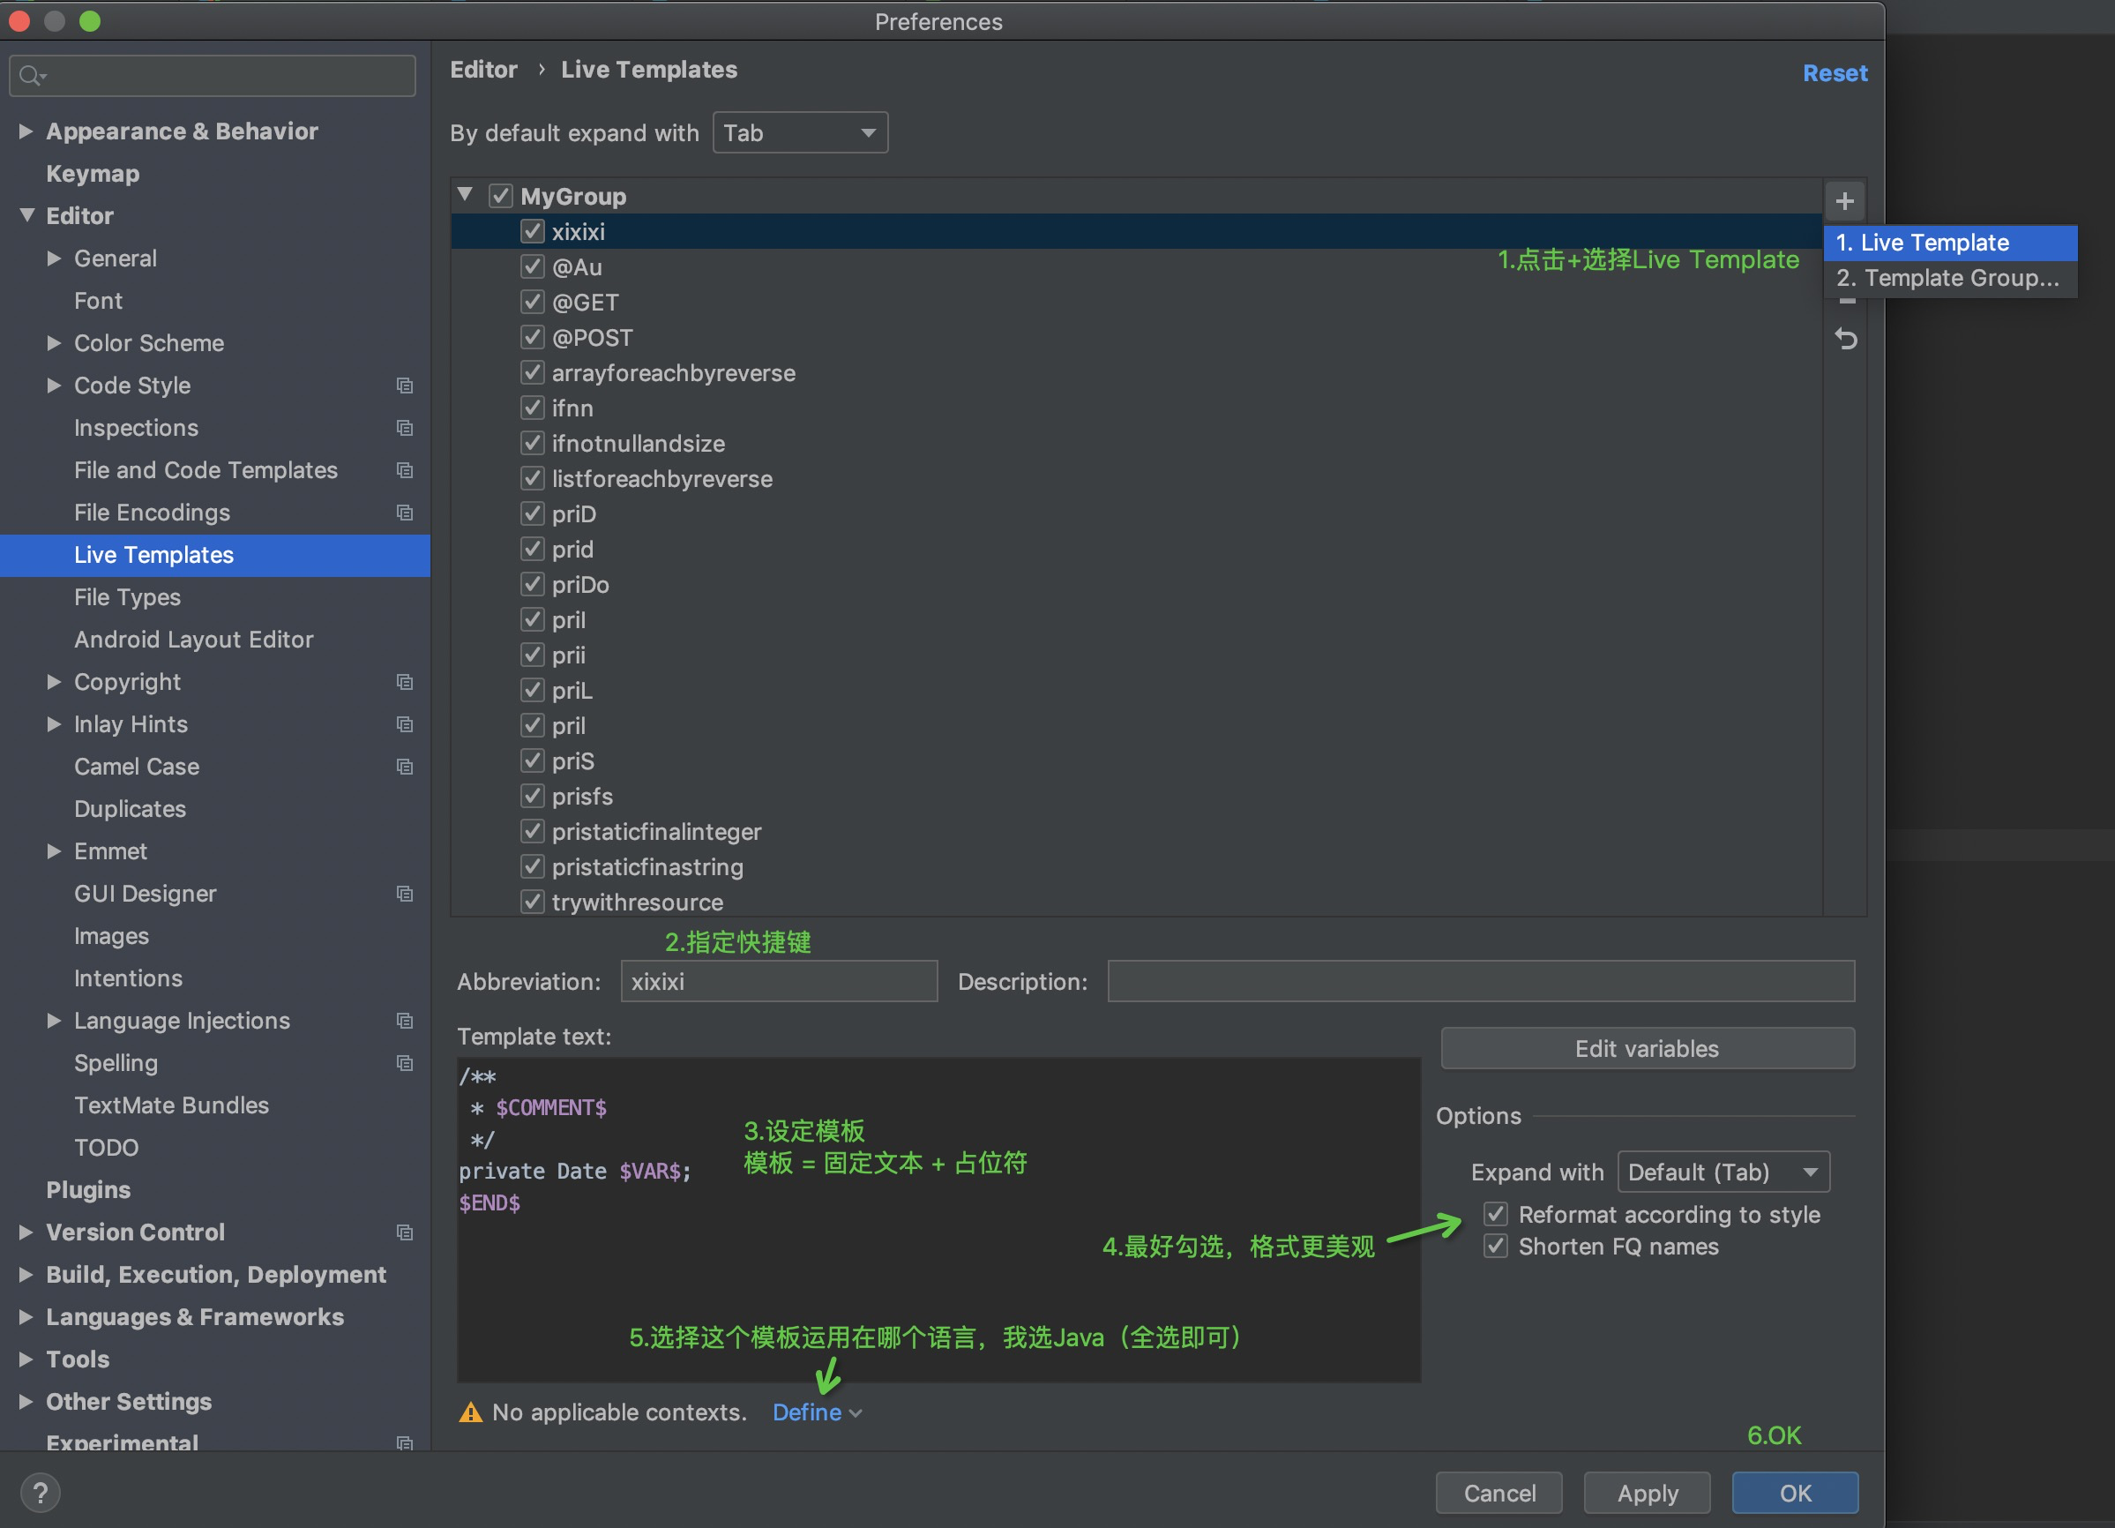This screenshot has height=1528, width=2115.
Task: Click project-level icon beside Code Style
Action: coord(405,386)
